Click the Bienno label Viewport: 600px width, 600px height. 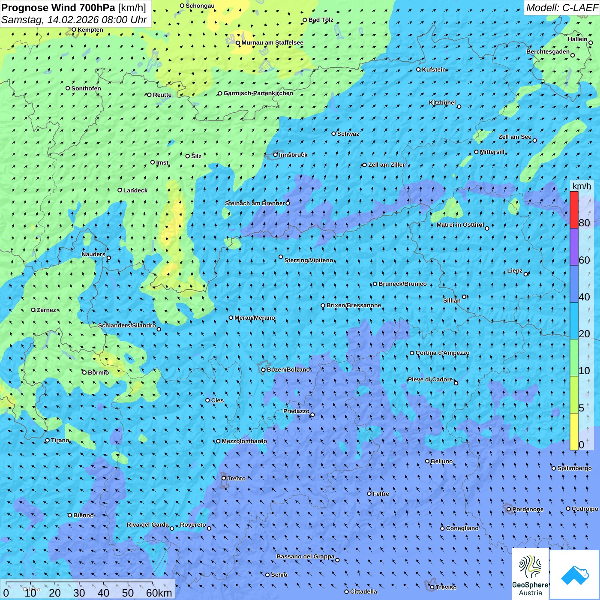click(84, 515)
